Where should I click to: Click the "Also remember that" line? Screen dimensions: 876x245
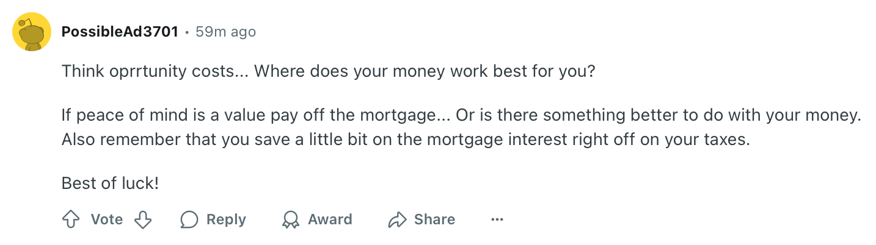(x=244, y=139)
